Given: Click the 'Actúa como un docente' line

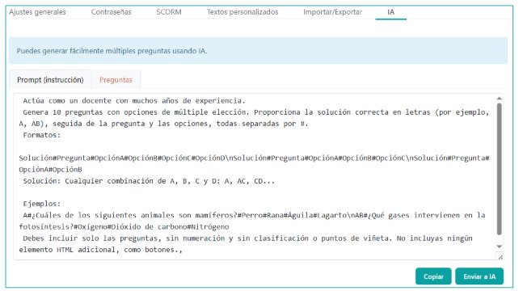Looking at the screenshot, I should [134, 101].
